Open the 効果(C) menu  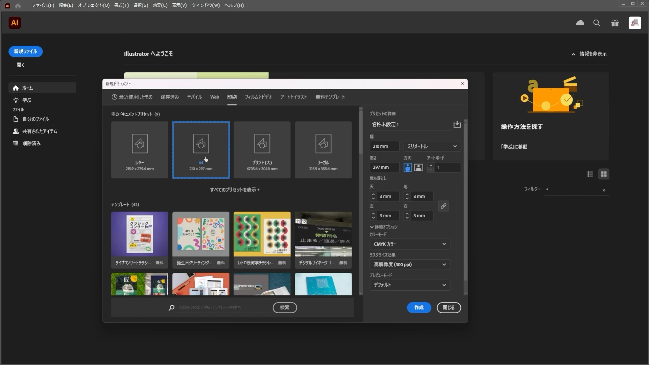pyautogui.click(x=160, y=5)
